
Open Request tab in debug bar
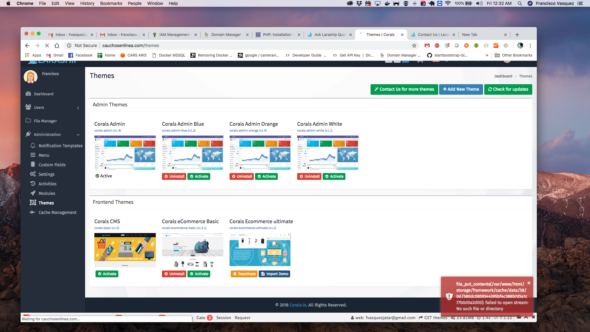pos(242,318)
